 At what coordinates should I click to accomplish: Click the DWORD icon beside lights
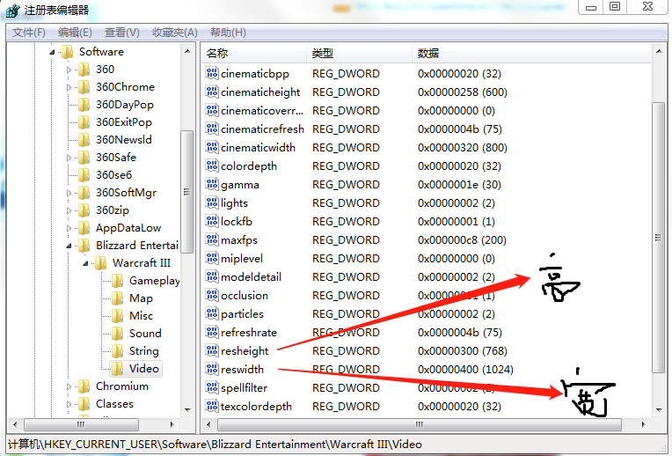[212, 202]
